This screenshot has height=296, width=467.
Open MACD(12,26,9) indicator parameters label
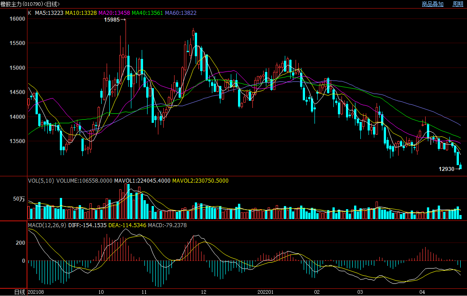(x=47, y=225)
